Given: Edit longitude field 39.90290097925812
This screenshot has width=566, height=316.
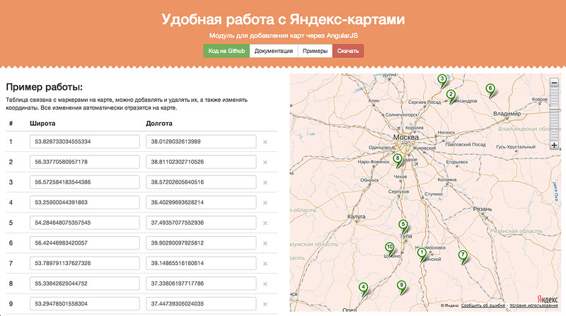Looking at the screenshot, I should 201,242.
